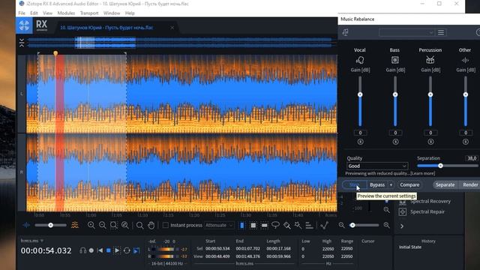Click the RX logo icon
Screen dimensions: 480x270
pyautogui.click(x=24, y=25)
